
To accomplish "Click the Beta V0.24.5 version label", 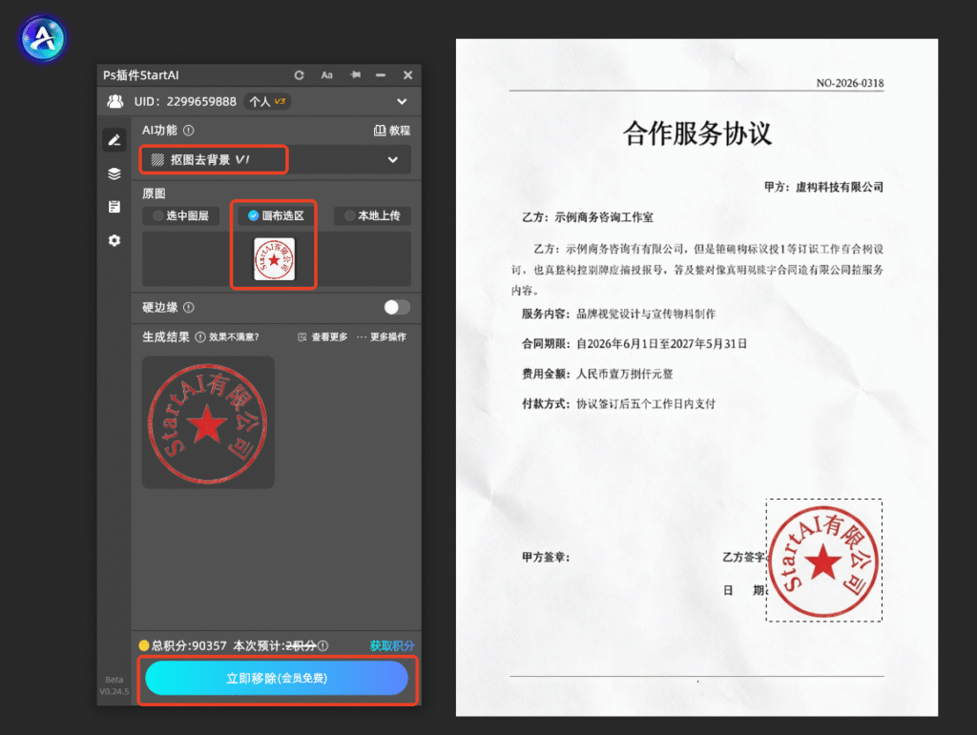I will (114, 685).
